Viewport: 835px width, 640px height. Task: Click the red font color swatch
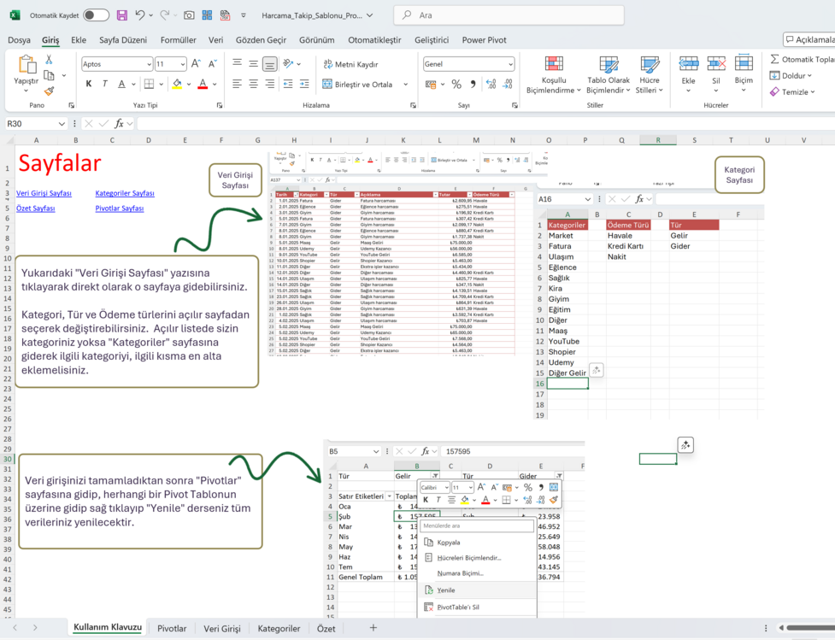203,84
